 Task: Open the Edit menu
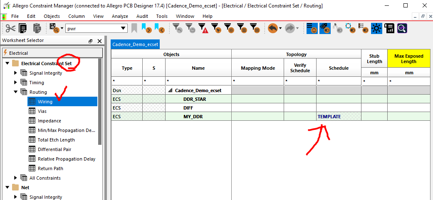[31, 16]
